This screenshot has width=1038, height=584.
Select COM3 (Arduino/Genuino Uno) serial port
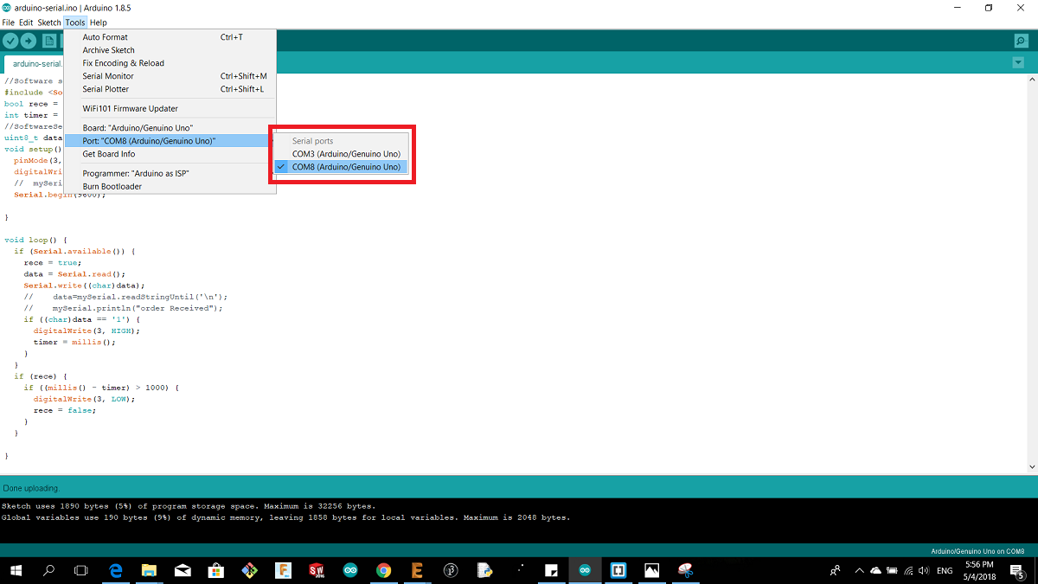(x=341, y=154)
